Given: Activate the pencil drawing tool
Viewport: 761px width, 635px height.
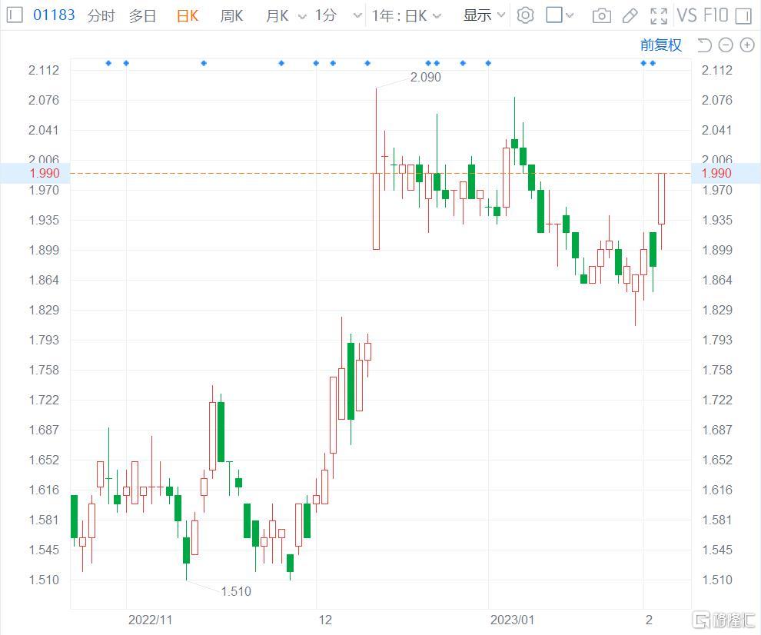Looking at the screenshot, I should coord(630,16).
